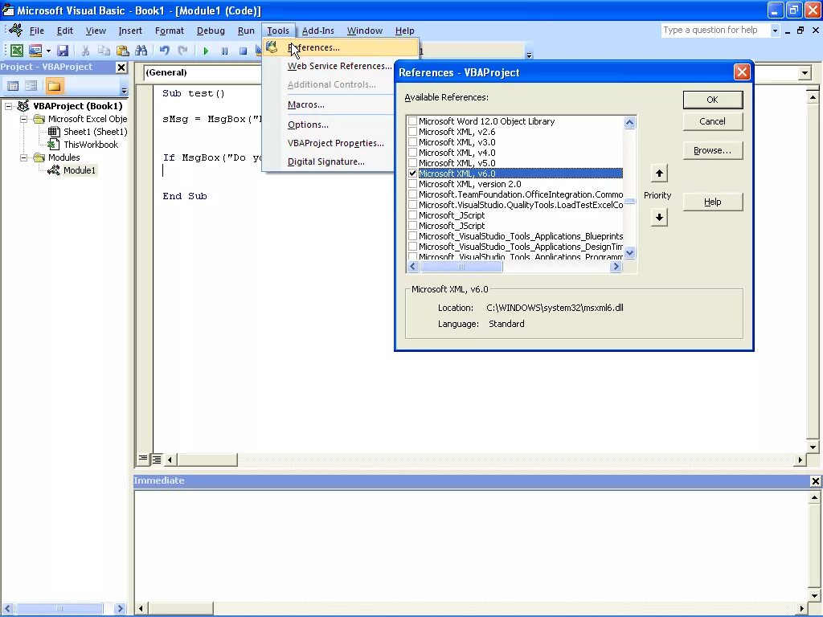Open the Insert menu
This screenshot has height=617, width=823.
pyautogui.click(x=130, y=31)
